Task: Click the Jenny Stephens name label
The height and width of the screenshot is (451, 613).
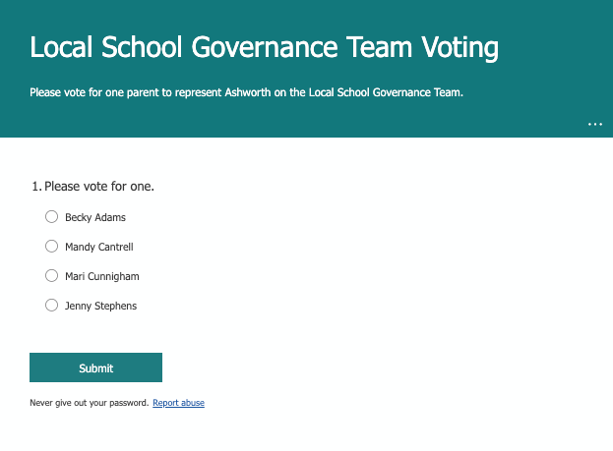Action: [x=100, y=306]
